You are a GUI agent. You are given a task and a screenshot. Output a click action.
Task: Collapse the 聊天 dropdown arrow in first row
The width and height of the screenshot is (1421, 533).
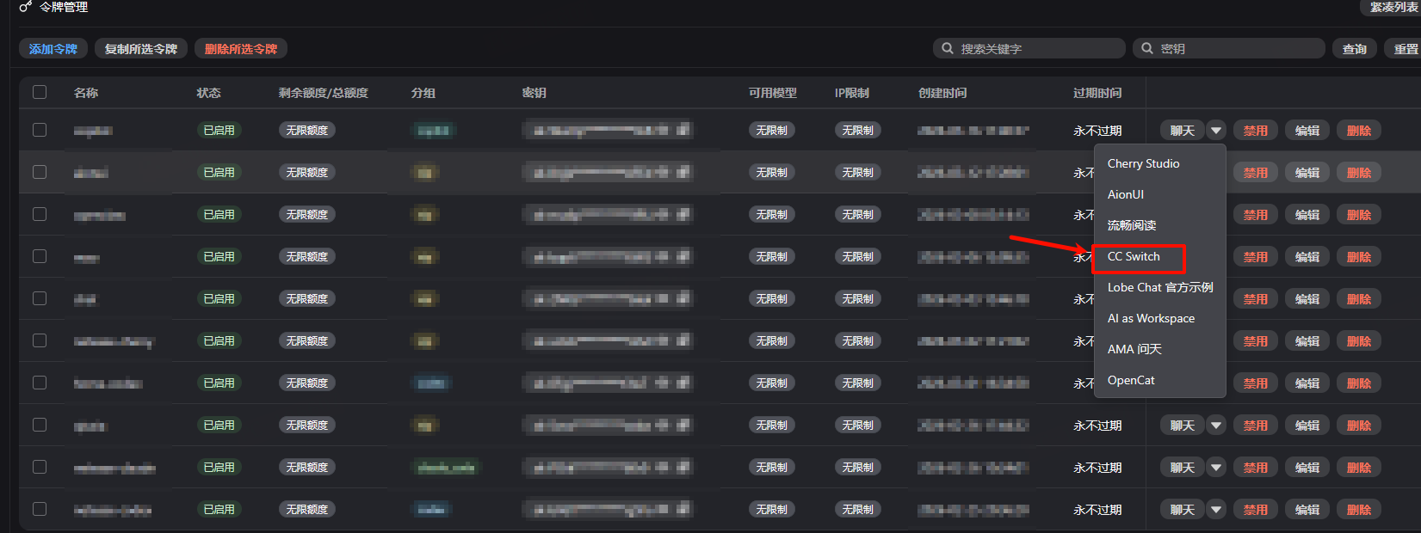[x=1216, y=131]
